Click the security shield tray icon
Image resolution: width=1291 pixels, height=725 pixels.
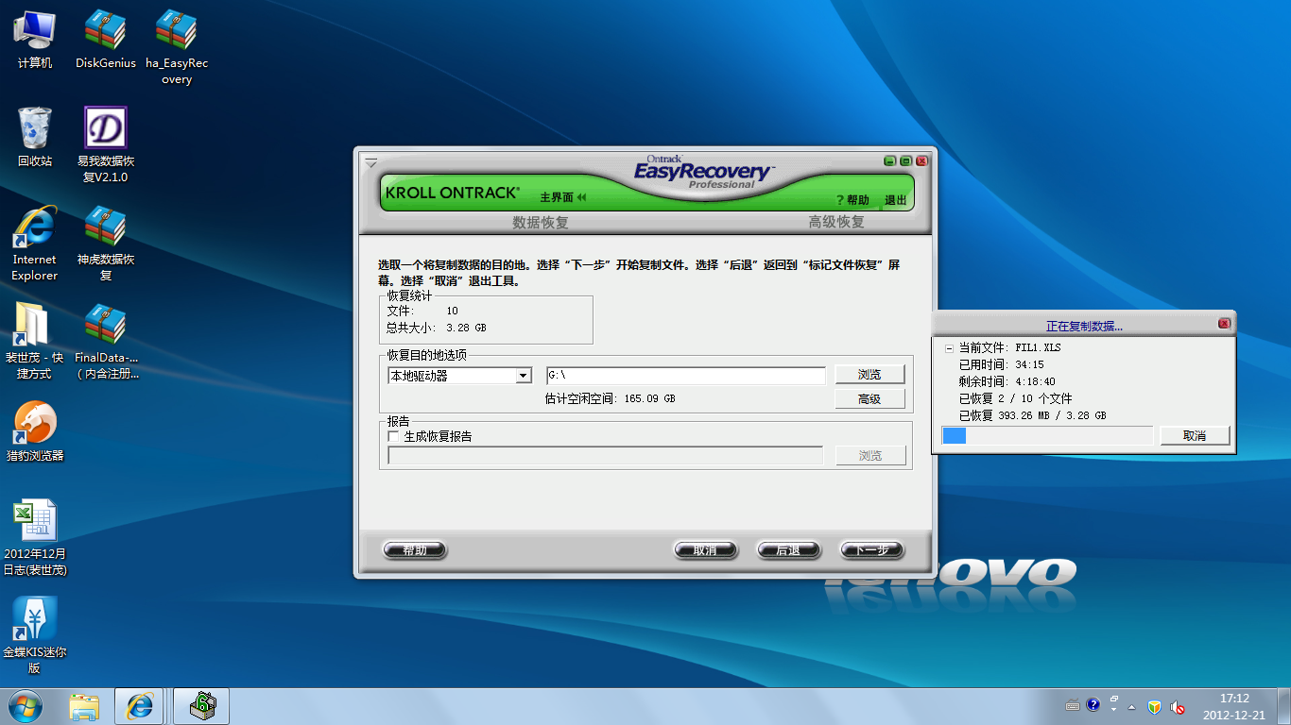(1154, 706)
